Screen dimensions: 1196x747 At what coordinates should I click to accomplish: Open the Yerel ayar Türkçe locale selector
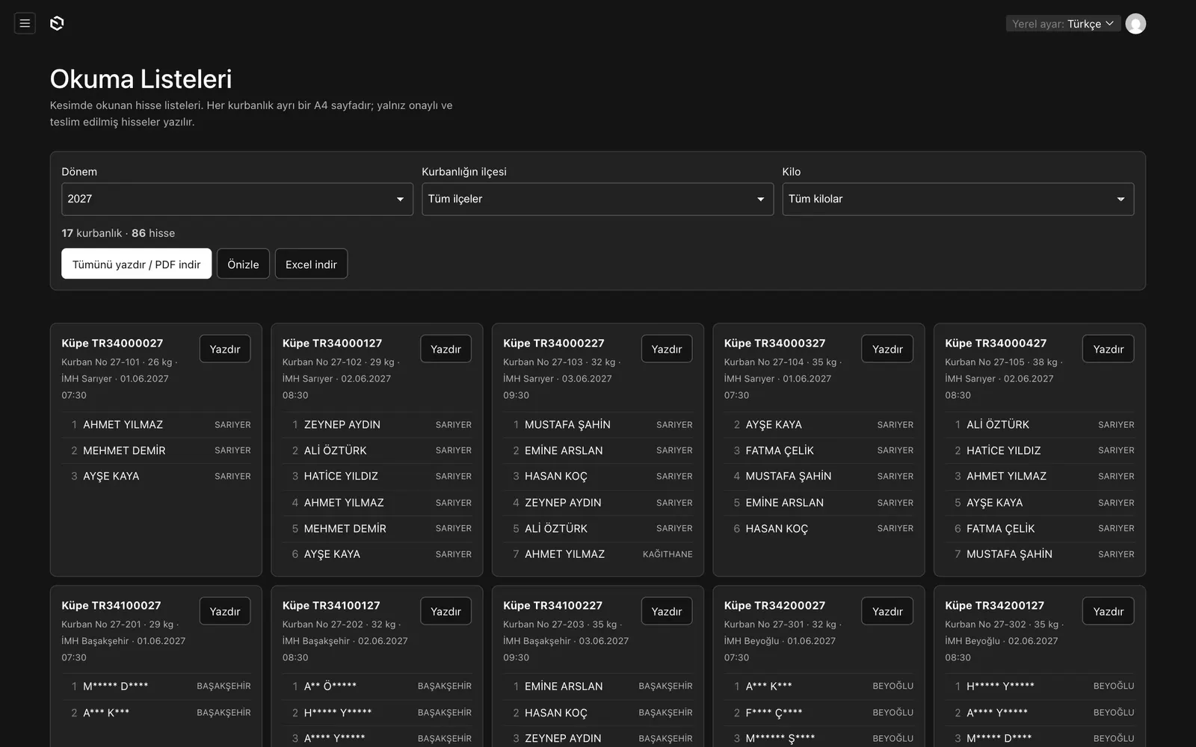point(1063,24)
